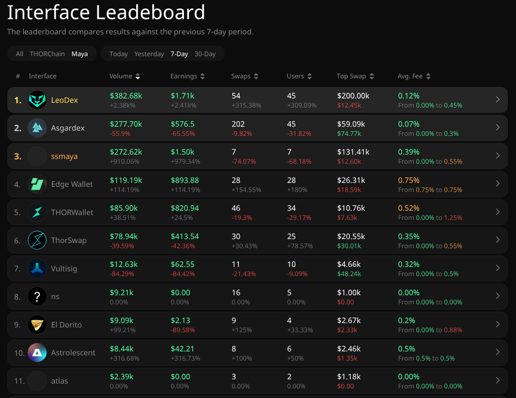
Task: Switch to the 30-Day time period
Action: (x=205, y=54)
